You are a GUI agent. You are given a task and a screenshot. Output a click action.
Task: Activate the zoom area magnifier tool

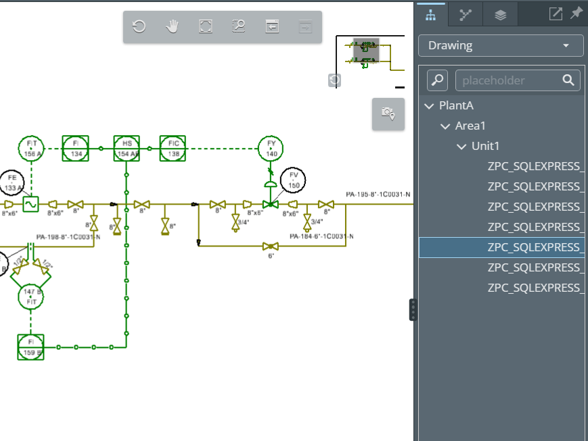pos(239,27)
